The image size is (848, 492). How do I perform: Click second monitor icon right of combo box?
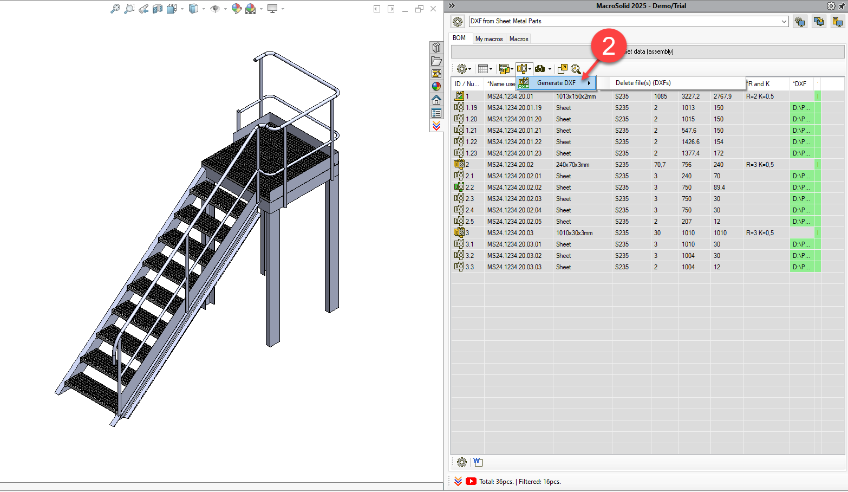coord(819,21)
